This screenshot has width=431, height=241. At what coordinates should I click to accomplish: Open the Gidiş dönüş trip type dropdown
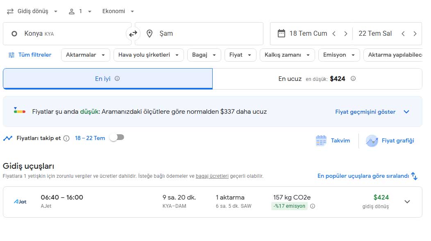click(x=32, y=11)
